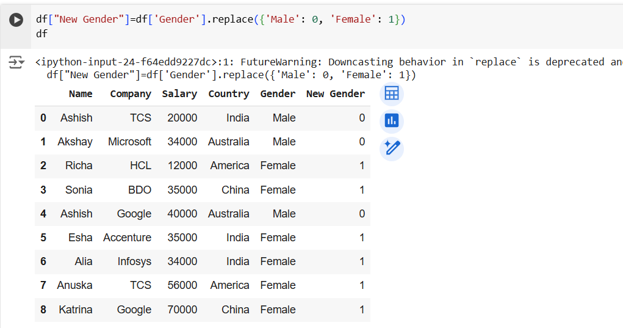Screen dimensions: 623x328
Task: Open suggested charts icon
Action: click(392, 121)
